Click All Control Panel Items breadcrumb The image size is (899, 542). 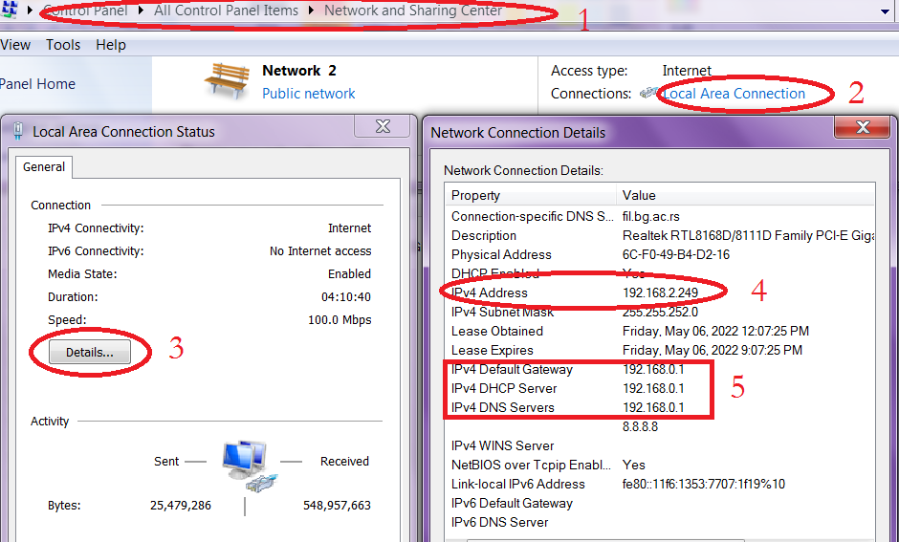(226, 11)
